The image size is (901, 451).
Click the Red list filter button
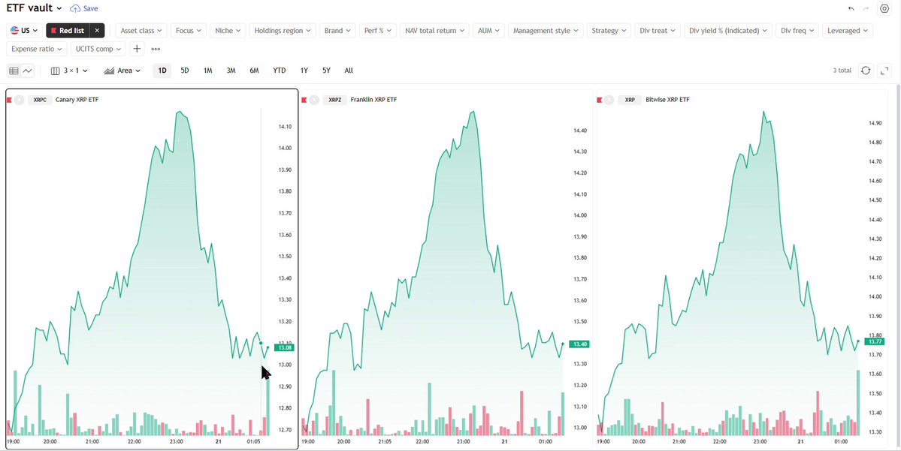click(68, 31)
